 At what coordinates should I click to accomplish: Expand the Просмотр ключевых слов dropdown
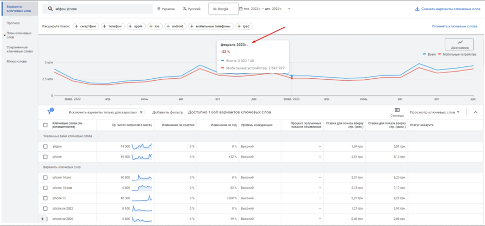coord(434,112)
